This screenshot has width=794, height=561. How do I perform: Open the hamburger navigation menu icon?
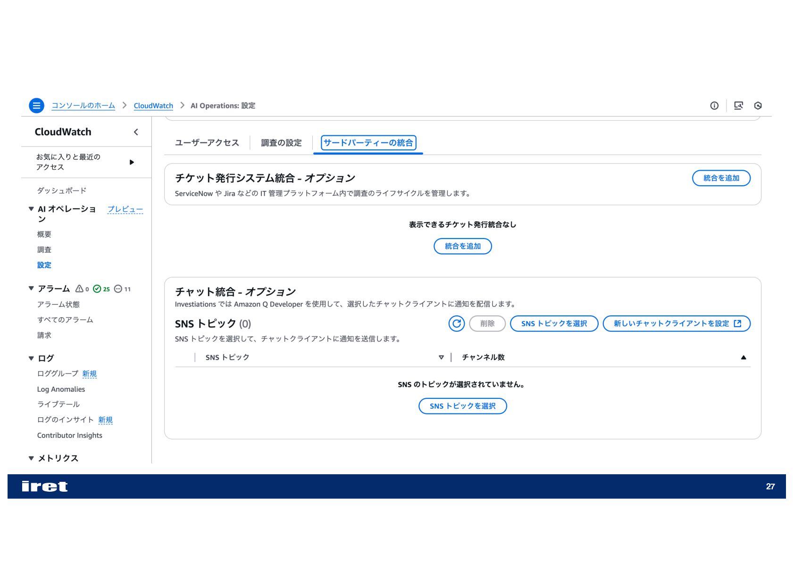36,106
